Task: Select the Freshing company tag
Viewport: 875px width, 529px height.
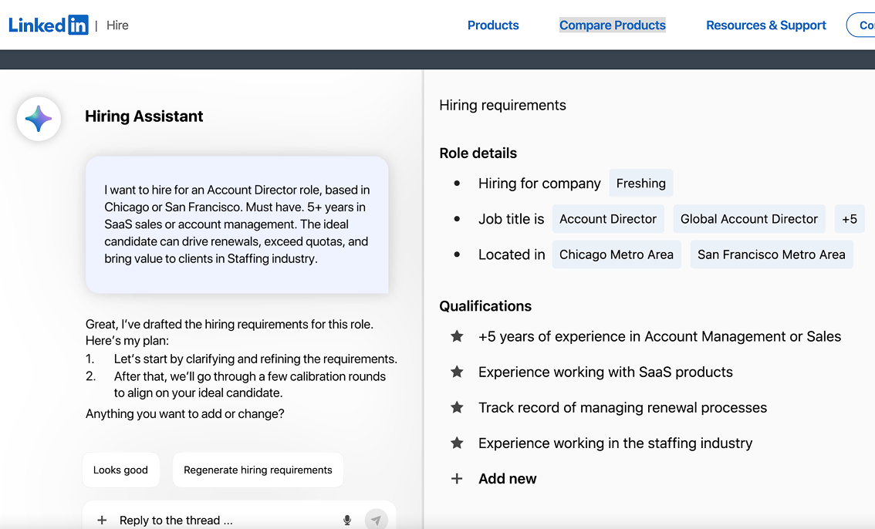Action: click(x=640, y=184)
